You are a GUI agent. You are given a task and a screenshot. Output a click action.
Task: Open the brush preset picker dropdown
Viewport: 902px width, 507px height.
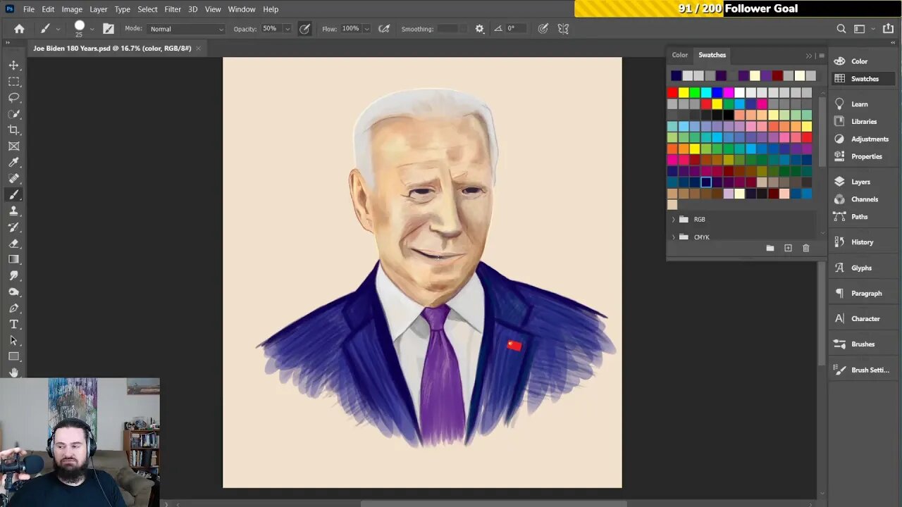pos(92,30)
